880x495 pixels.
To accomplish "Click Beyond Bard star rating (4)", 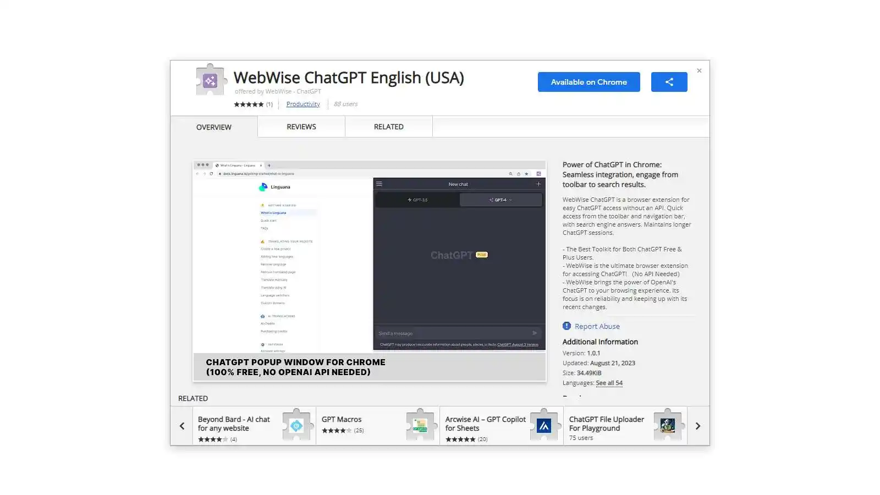I will pos(217,439).
